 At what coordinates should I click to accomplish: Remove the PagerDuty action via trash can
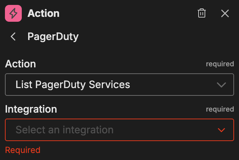(x=202, y=14)
